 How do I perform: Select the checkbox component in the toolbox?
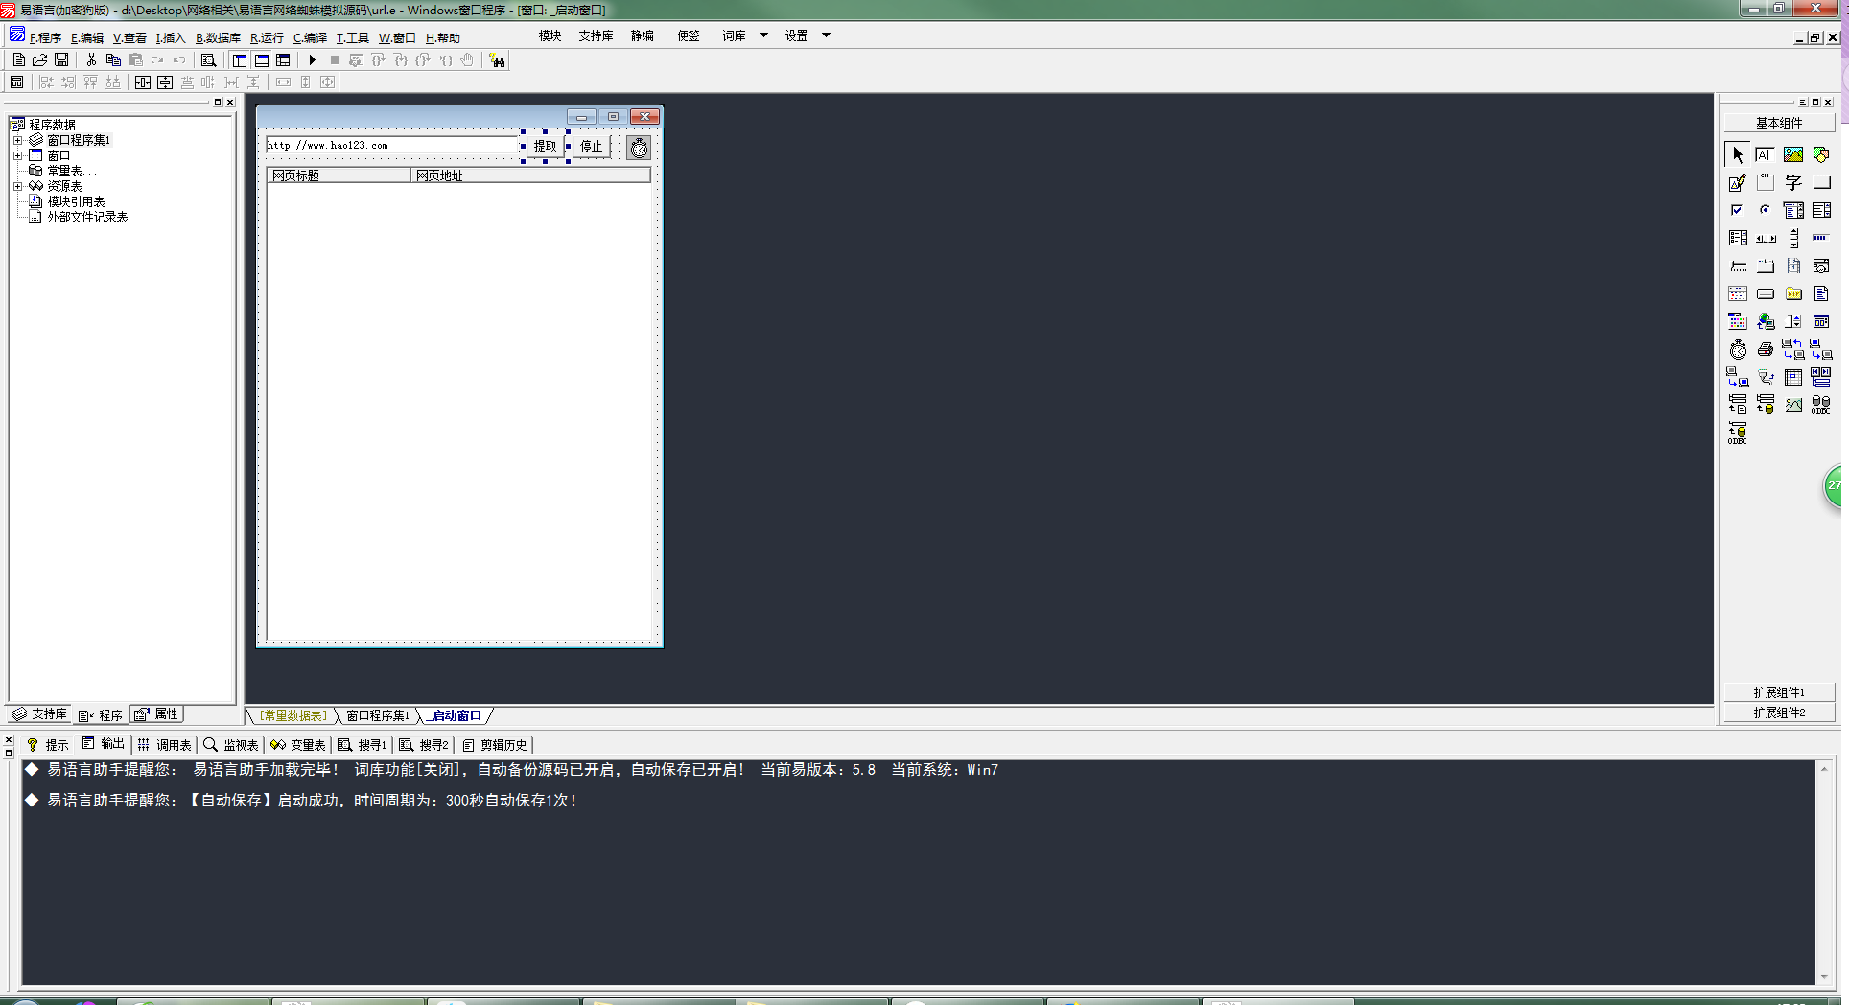[x=1737, y=210]
